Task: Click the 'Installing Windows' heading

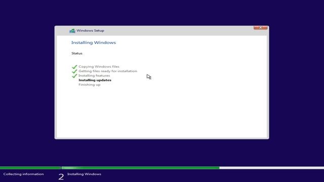Action: pos(93,42)
